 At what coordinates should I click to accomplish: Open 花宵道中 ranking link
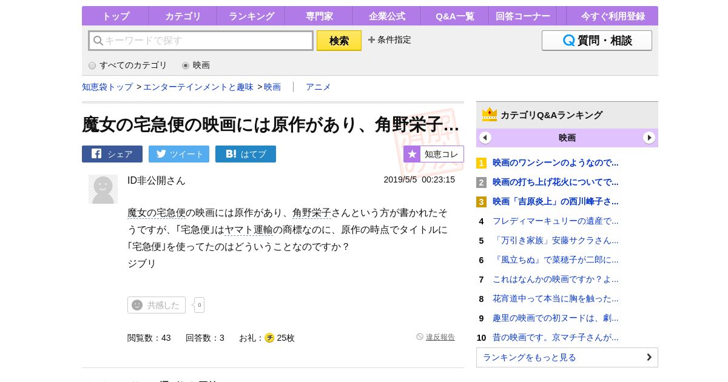556,298
